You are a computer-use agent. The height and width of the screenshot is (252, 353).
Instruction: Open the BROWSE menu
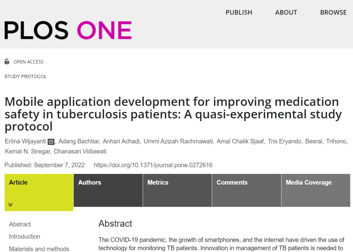point(333,12)
